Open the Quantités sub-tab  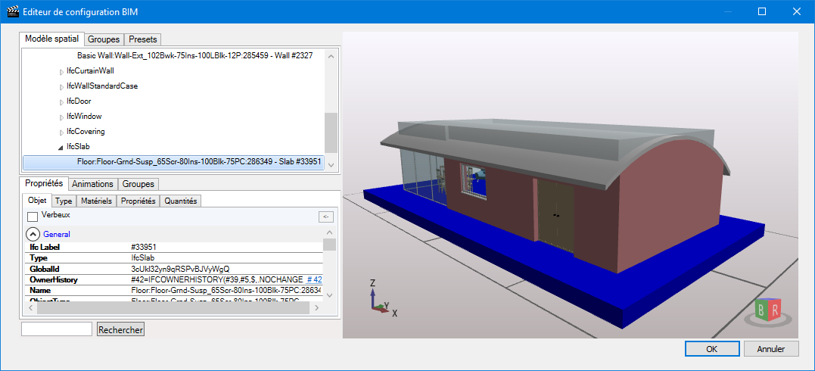point(180,201)
